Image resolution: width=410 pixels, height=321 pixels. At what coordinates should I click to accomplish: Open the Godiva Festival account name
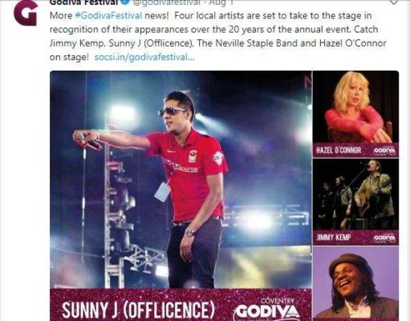(x=83, y=2)
